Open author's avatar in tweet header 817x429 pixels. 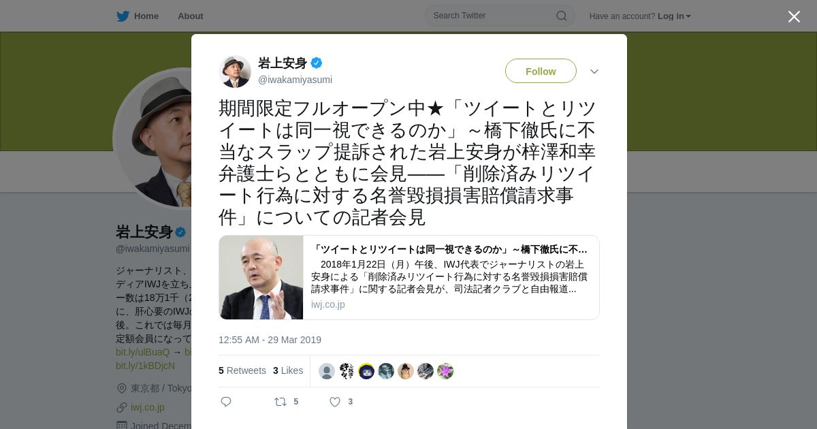coord(235,71)
